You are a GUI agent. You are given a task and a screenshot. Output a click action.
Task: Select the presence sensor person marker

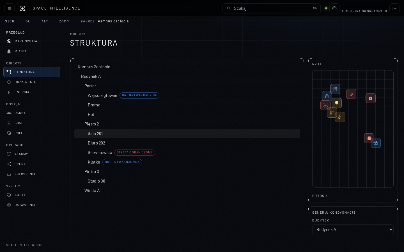click(x=325, y=105)
